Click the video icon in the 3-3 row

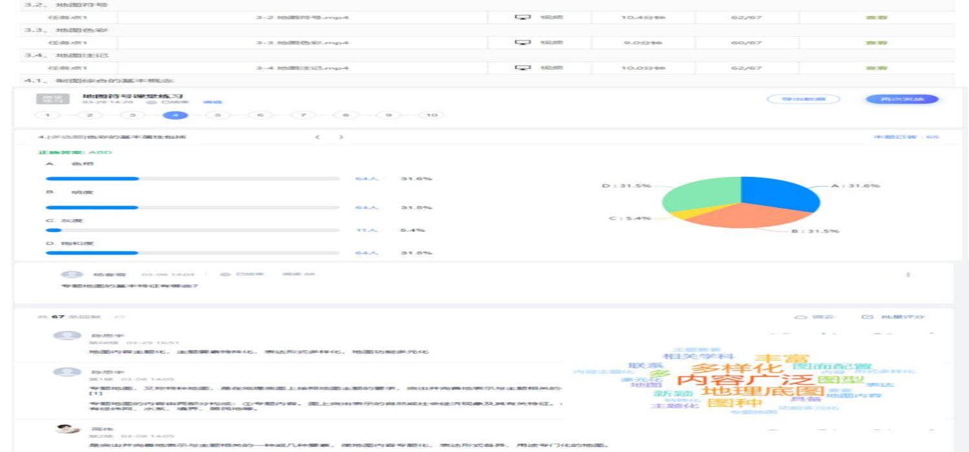pos(523,43)
